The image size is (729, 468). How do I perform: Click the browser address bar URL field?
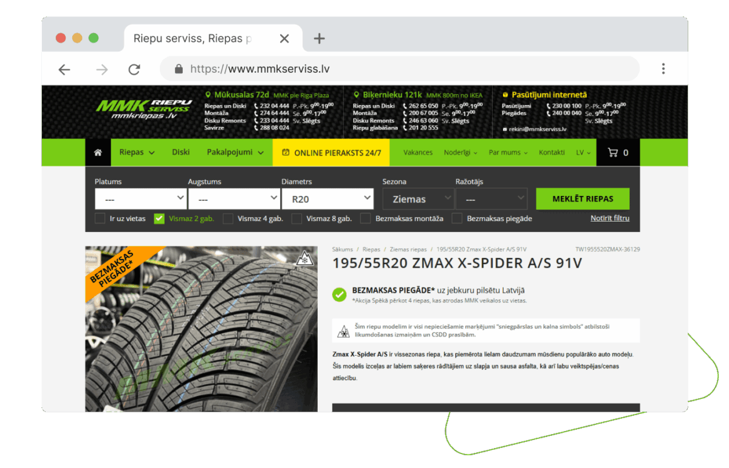[x=399, y=69]
